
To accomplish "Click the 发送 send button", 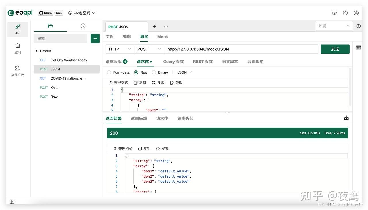I will click(335, 49).
